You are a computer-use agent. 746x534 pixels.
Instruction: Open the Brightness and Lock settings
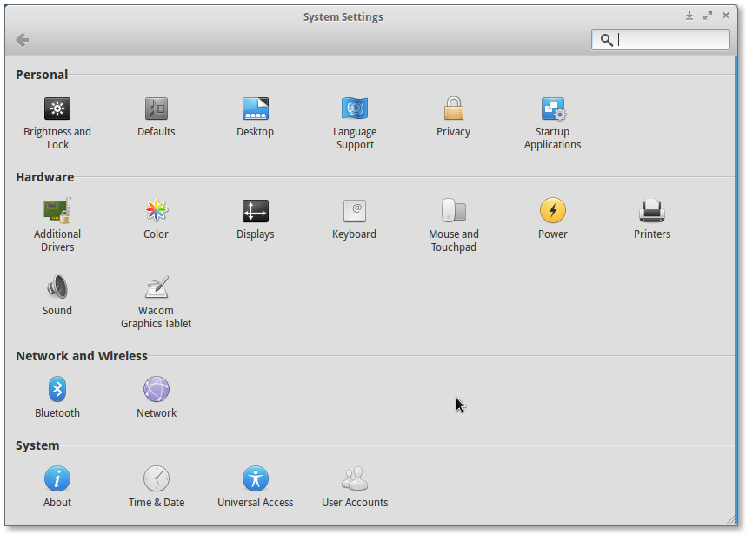coord(57,109)
